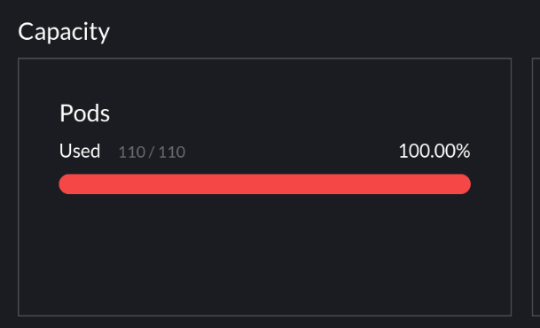Select the 100.00% usage percentage

[x=434, y=151]
